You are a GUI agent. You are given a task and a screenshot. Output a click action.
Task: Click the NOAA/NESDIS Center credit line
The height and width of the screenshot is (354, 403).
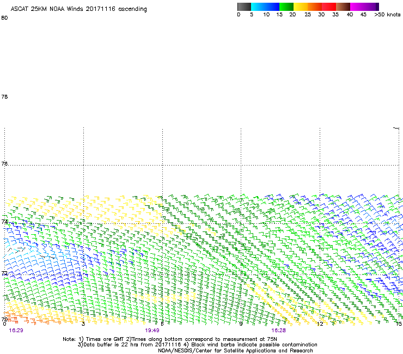235,351
